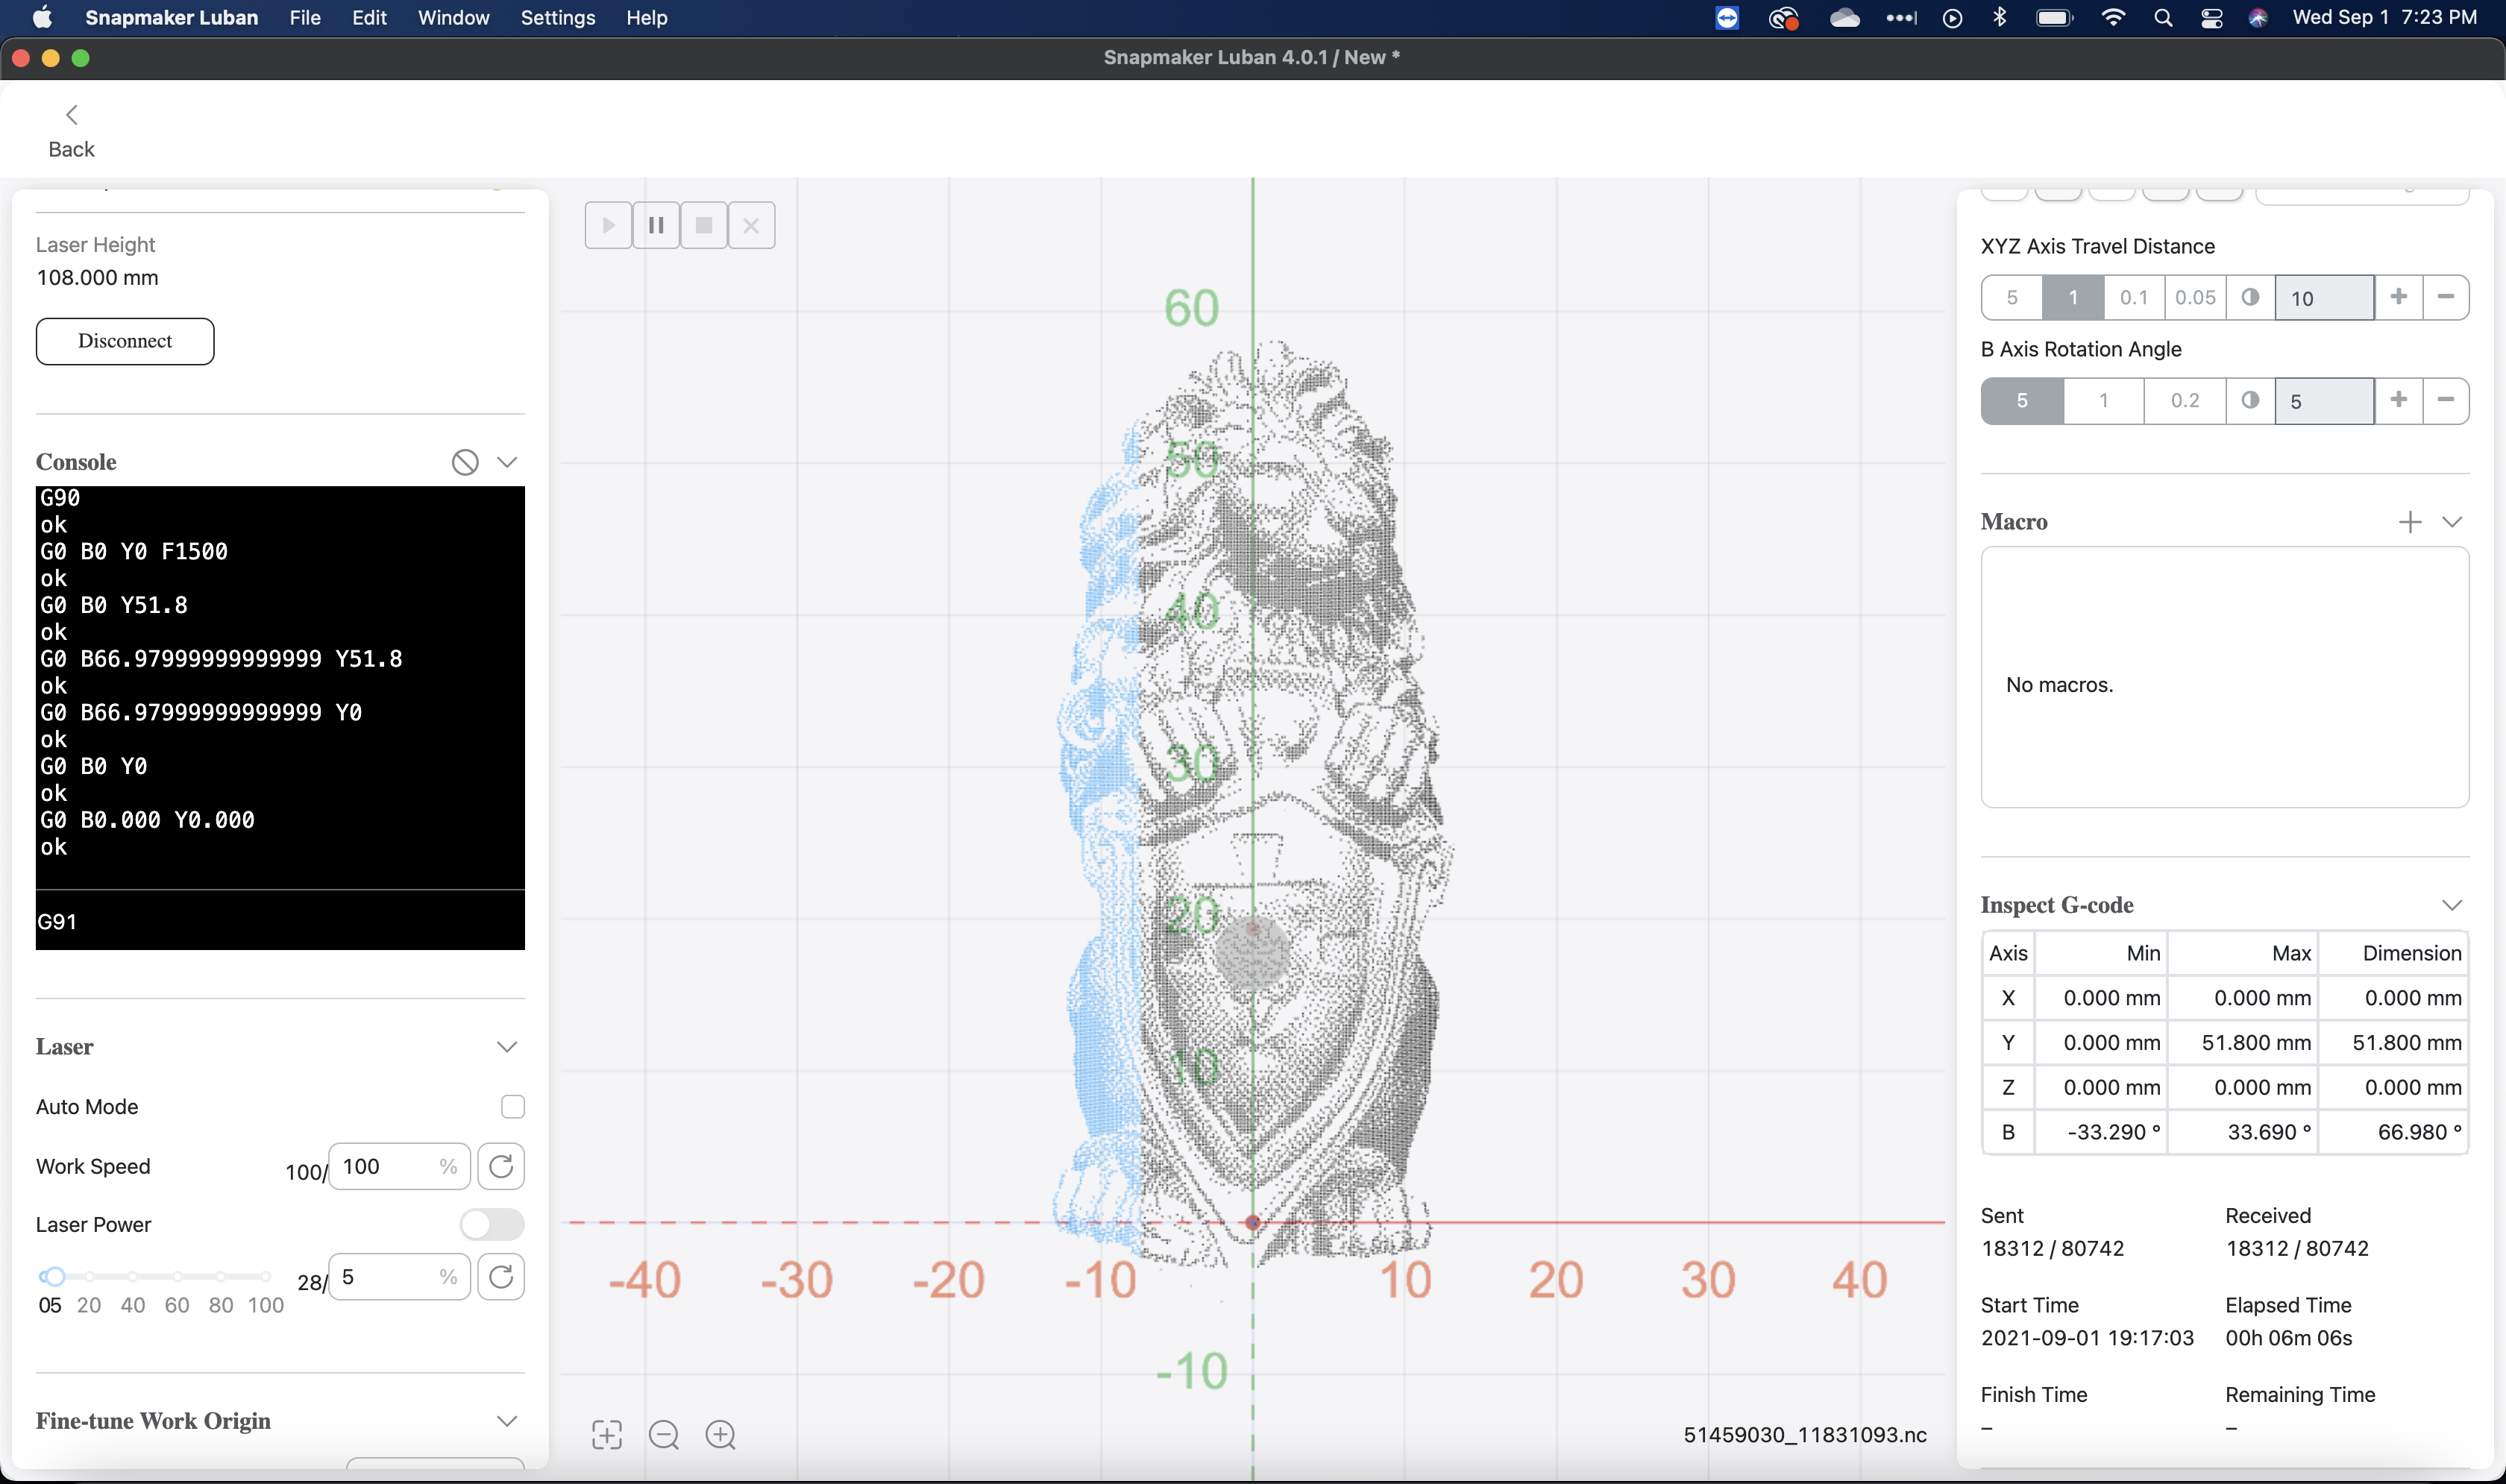Pause the current laser job
The height and width of the screenshot is (1484, 2506).
click(656, 224)
